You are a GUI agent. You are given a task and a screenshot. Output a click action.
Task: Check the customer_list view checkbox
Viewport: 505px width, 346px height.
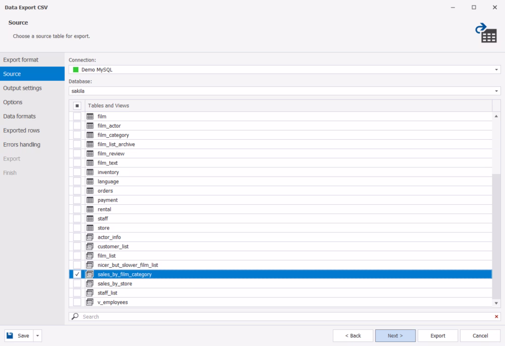pyautogui.click(x=77, y=247)
